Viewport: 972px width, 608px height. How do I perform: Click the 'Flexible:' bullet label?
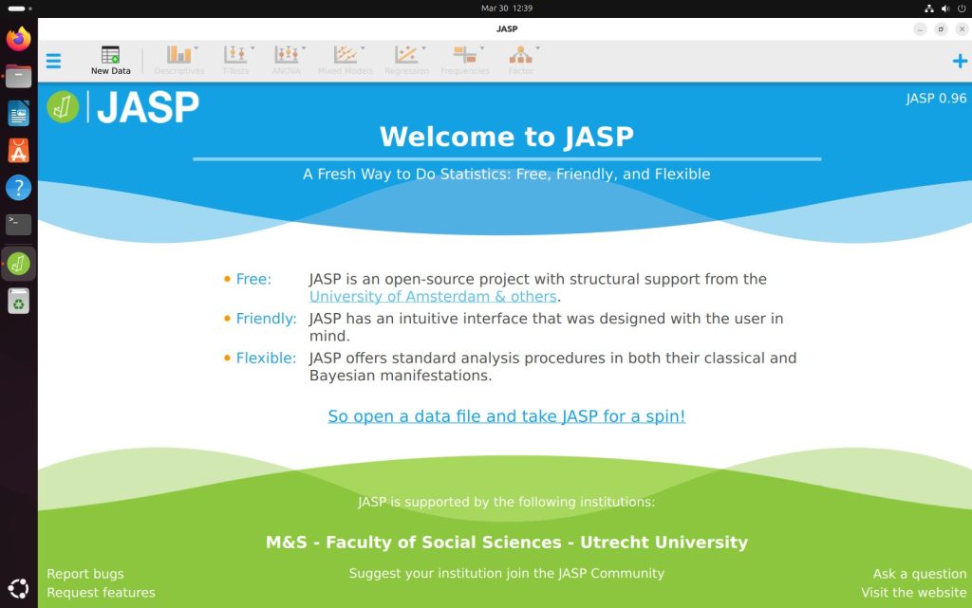[x=266, y=359]
